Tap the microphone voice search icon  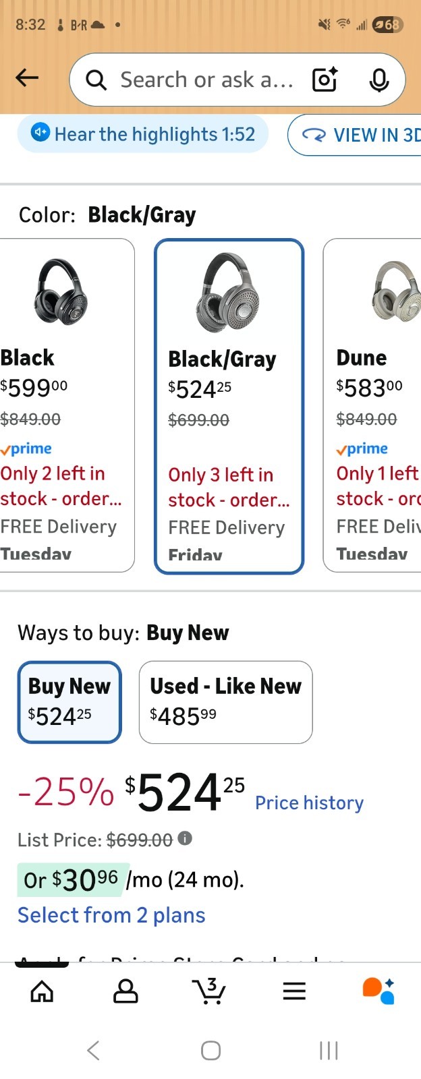point(379,80)
